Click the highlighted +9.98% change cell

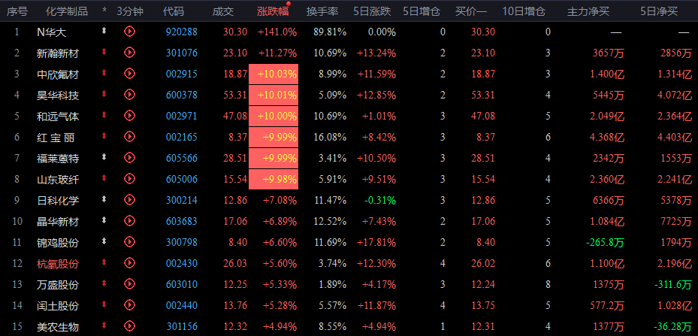coord(273,179)
